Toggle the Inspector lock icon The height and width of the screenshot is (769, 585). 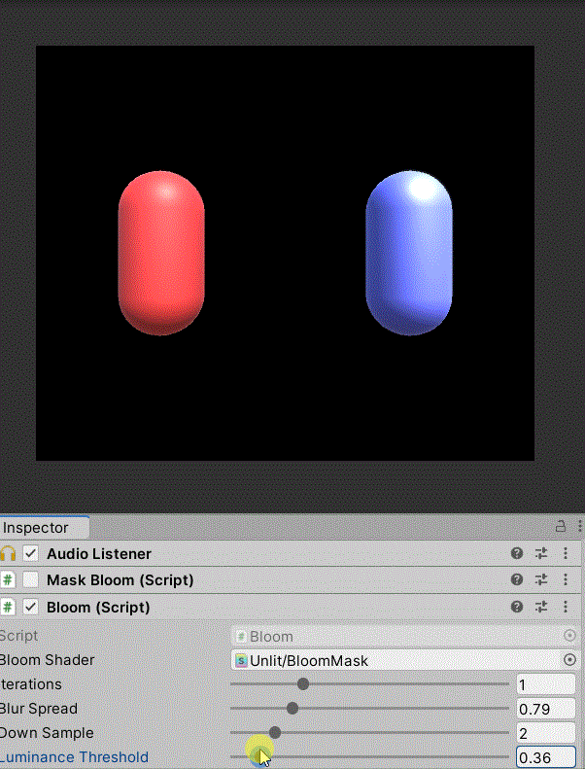(x=560, y=526)
